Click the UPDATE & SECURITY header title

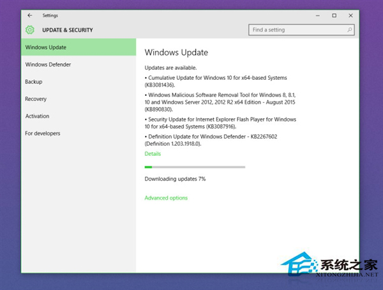coord(68,30)
